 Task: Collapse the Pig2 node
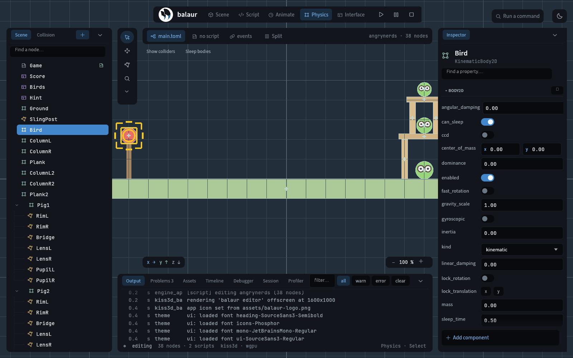click(x=17, y=291)
